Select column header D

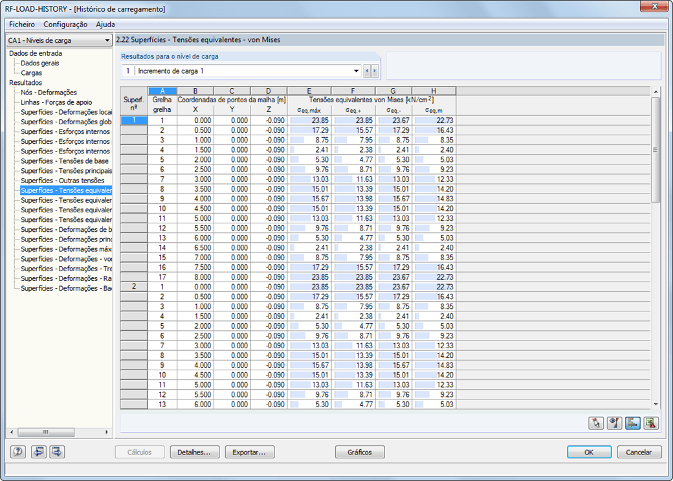269,91
